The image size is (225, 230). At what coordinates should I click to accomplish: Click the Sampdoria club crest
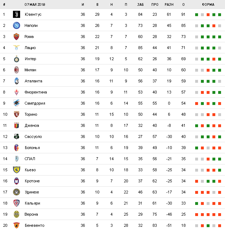(17, 103)
